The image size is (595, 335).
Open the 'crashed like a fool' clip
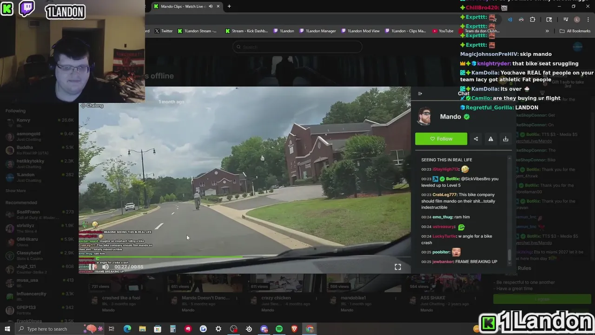coord(121,298)
